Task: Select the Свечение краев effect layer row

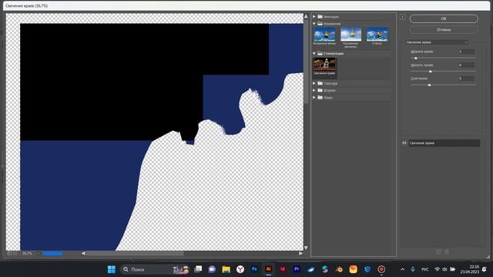Action: (444, 143)
